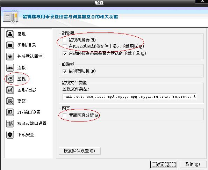Click the 恢复默认设置 button

coord(80,151)
